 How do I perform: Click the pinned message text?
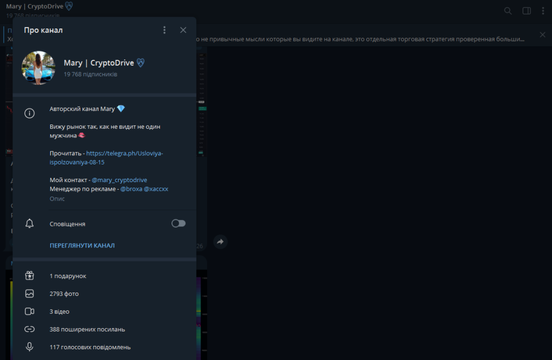point(360,39)
